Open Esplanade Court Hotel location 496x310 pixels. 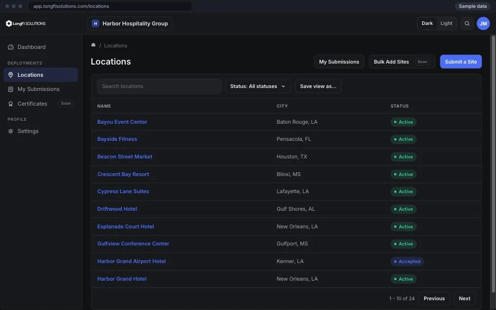[126, 226]
